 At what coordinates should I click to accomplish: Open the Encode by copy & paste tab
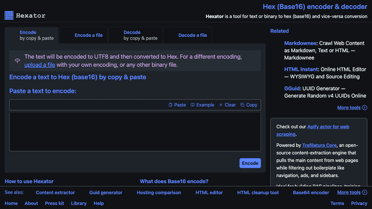tap(31, 35)
